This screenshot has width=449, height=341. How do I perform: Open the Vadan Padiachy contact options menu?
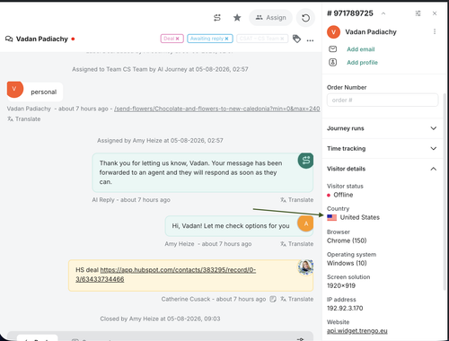coord(435,31)
